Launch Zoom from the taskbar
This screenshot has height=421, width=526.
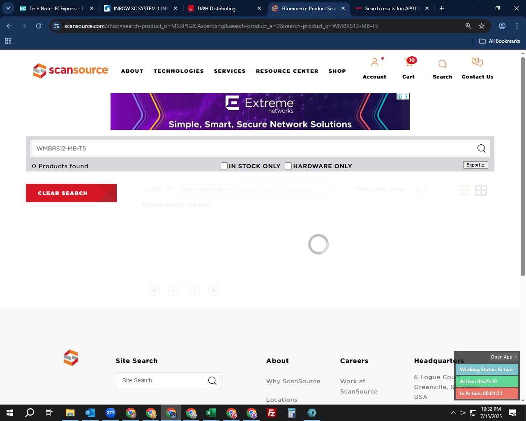click(x=111, y=413)
